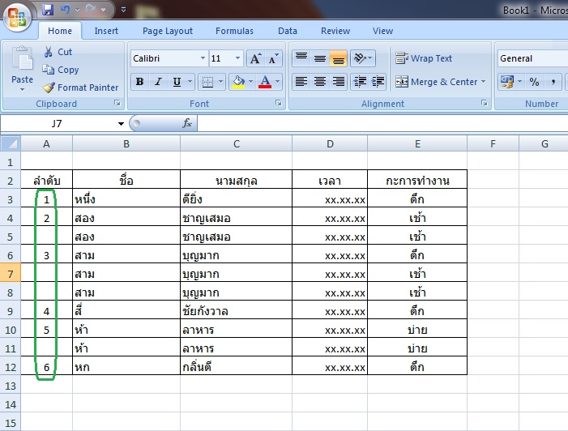Switch to Home ribbon tab
Viewport: 568px width, 431px height.
[x=60, y=31]
